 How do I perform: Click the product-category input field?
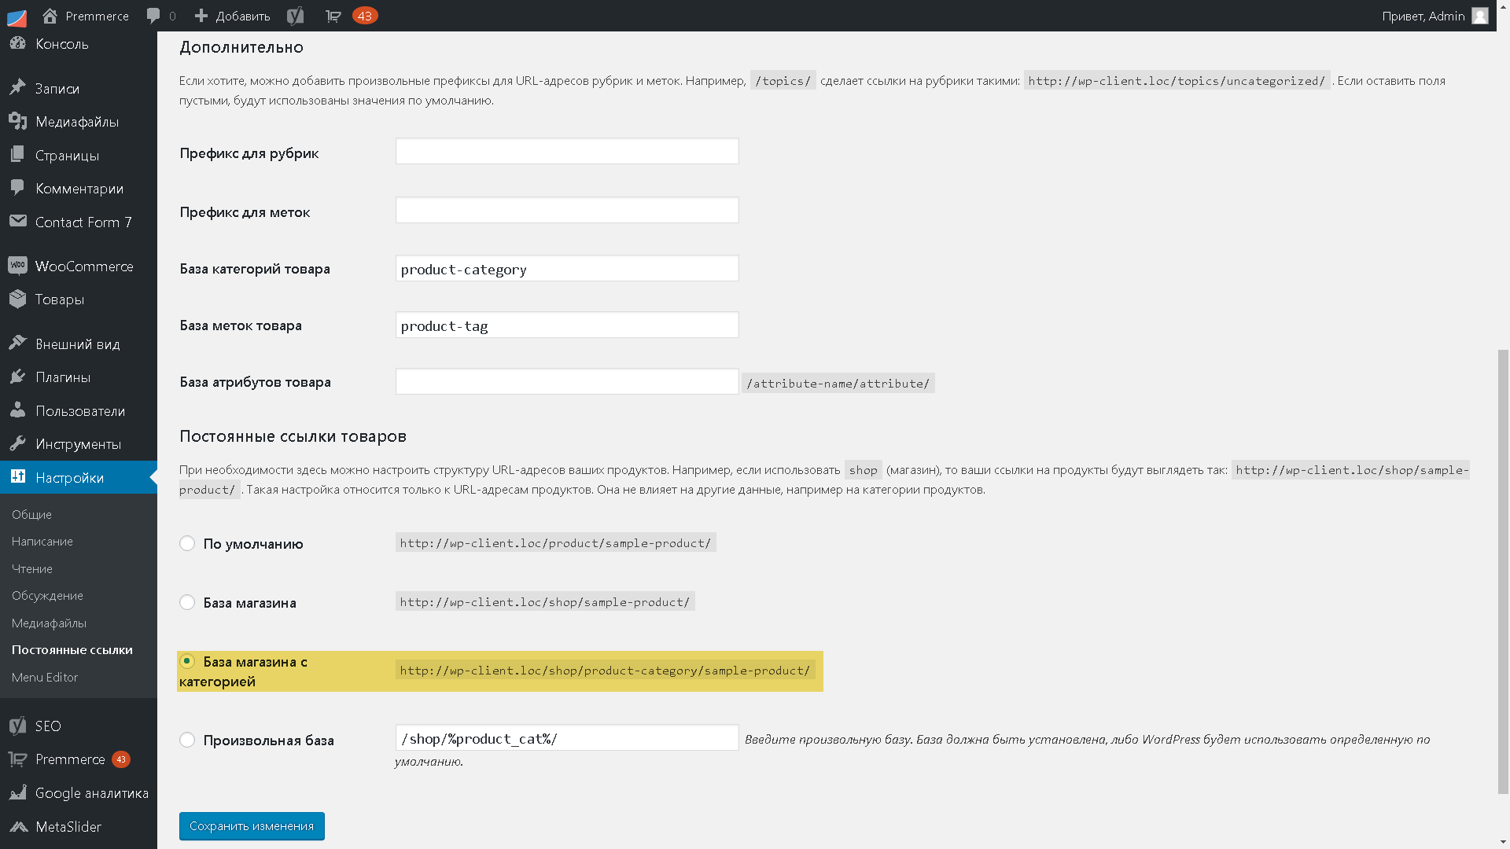point(567,268)
